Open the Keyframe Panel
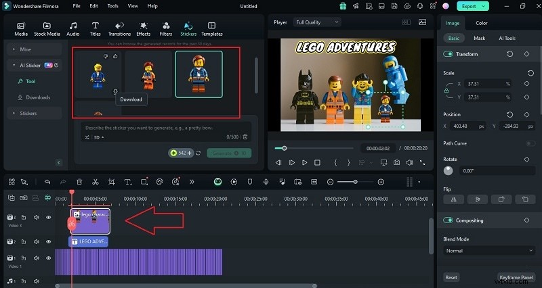This screenshot has height=288, width=542. click(x=516, y=277)
